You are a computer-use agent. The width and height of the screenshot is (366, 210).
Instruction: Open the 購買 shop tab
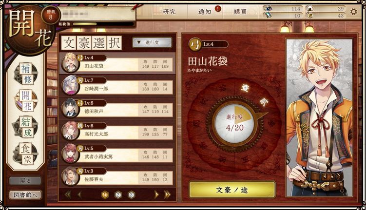point(240,11)
